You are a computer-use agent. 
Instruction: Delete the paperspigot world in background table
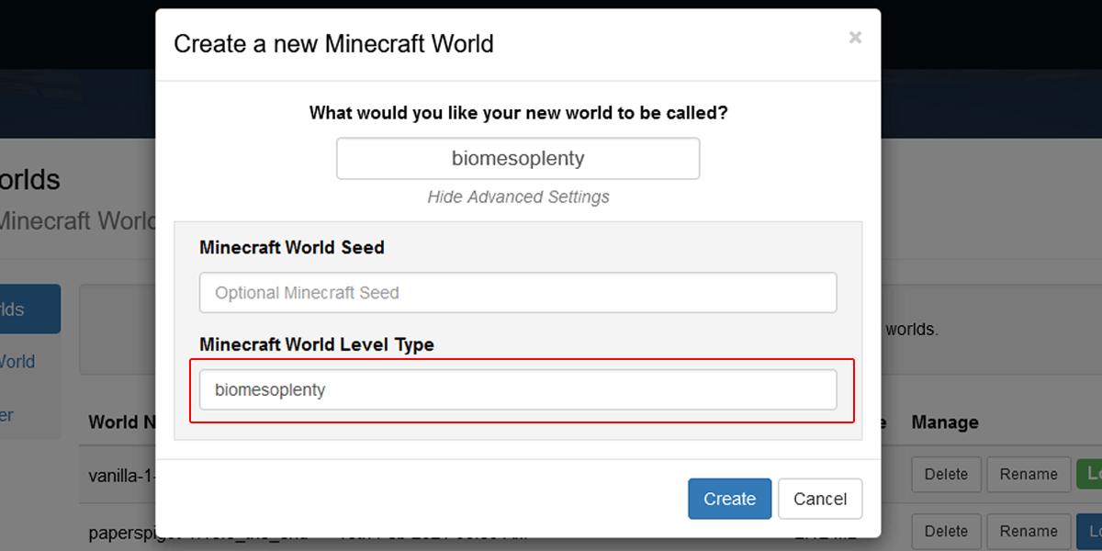coord(946,532)
